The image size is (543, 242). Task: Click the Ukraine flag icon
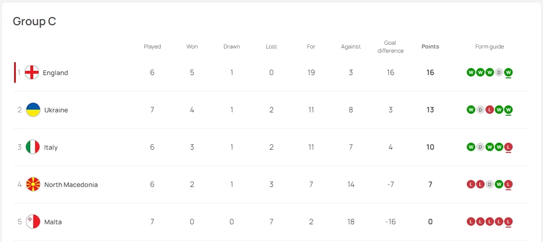[33, 110]
